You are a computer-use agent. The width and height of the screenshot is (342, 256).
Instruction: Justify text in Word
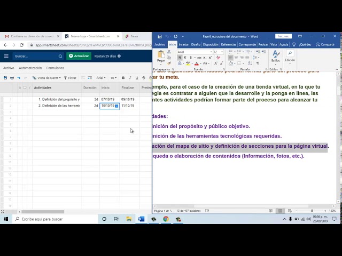(247, 58)
